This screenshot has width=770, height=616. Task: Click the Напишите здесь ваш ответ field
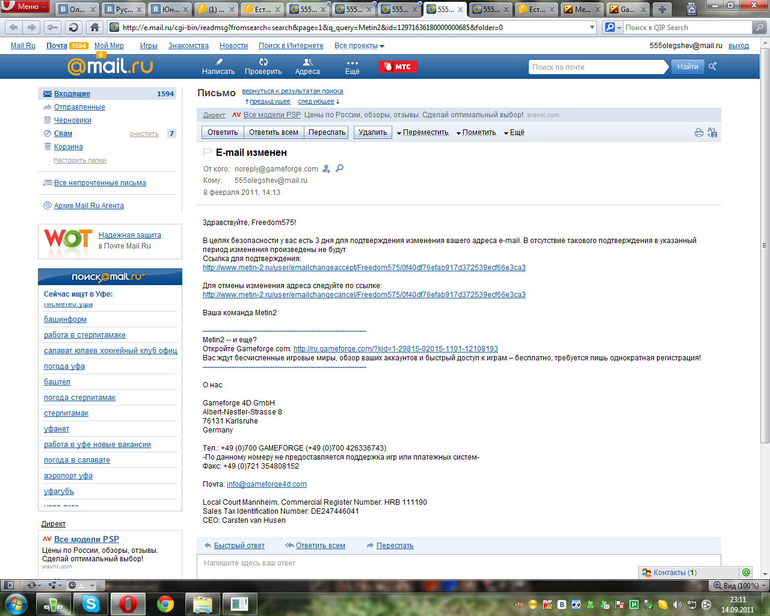click(x=458, y=566)
